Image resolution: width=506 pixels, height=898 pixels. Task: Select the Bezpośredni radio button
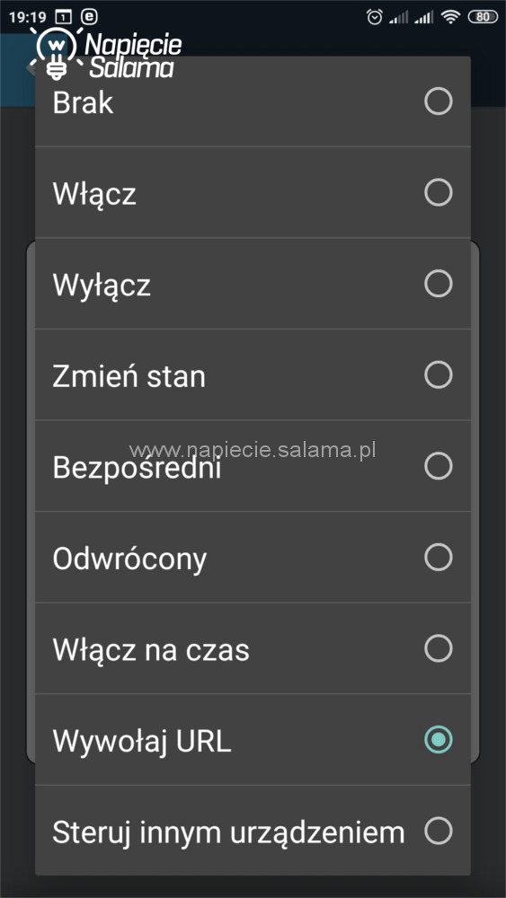pos(438,465)
